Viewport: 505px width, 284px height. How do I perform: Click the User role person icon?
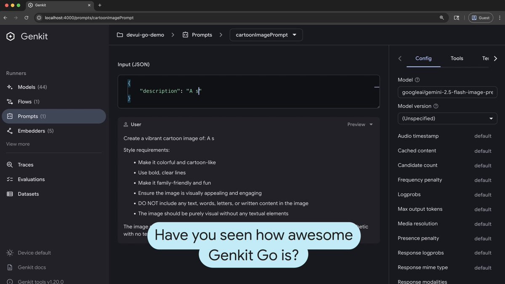(x=126, y=125)
